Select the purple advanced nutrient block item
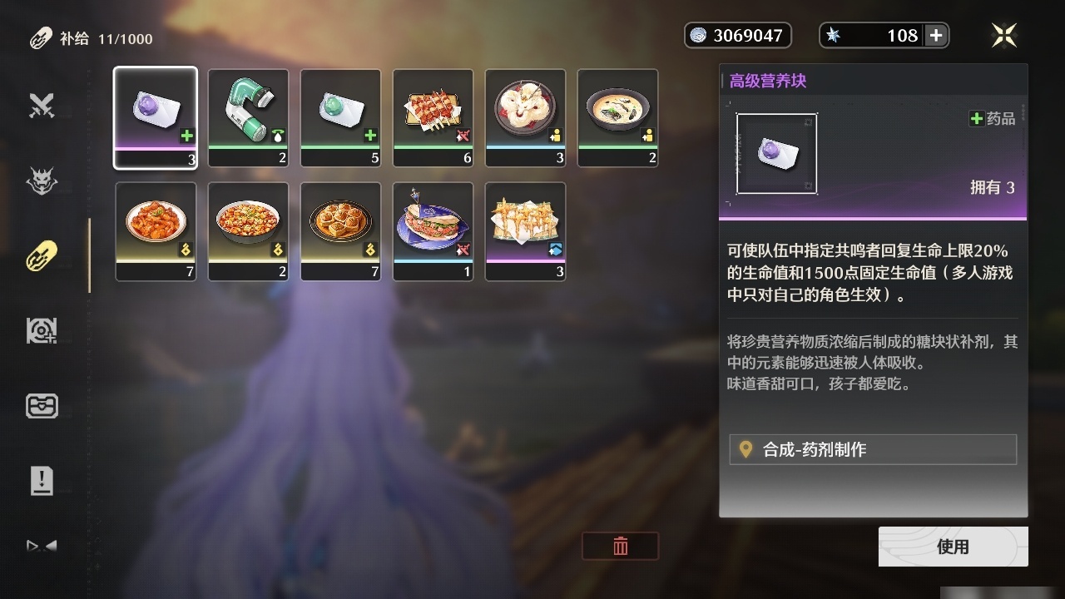 coord(156,118)
